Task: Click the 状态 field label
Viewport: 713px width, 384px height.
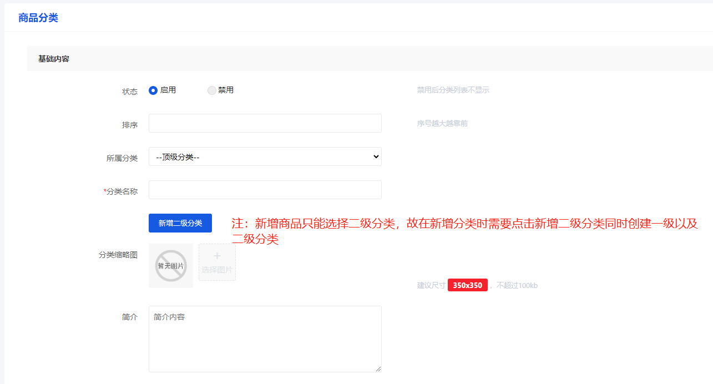Action: (x=130, y=92)
